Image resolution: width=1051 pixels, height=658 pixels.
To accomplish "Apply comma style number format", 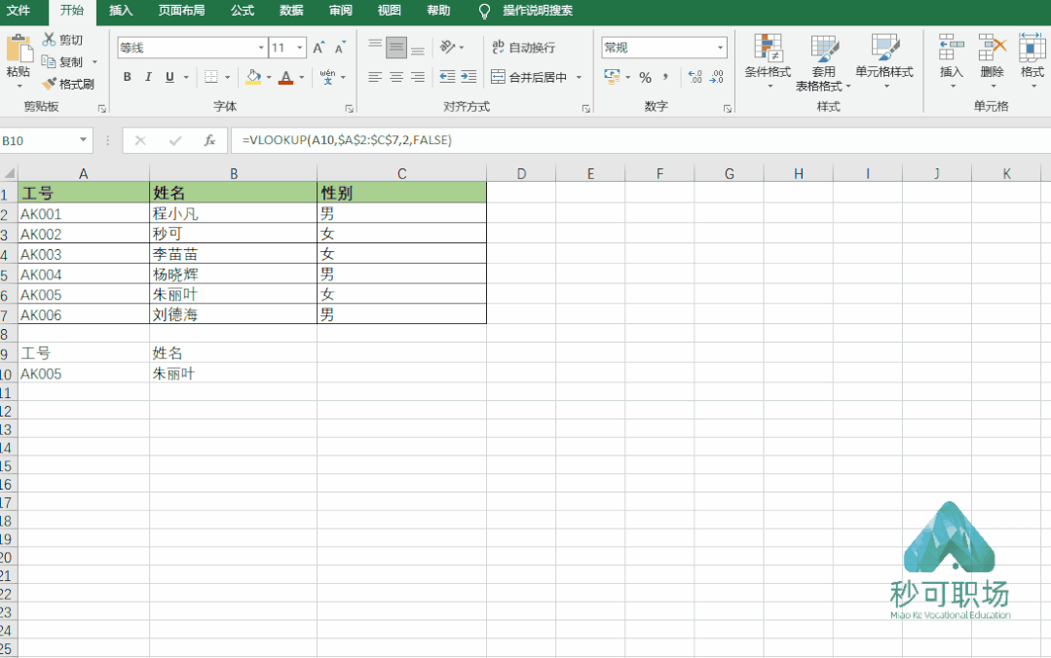I will (665, 77).
